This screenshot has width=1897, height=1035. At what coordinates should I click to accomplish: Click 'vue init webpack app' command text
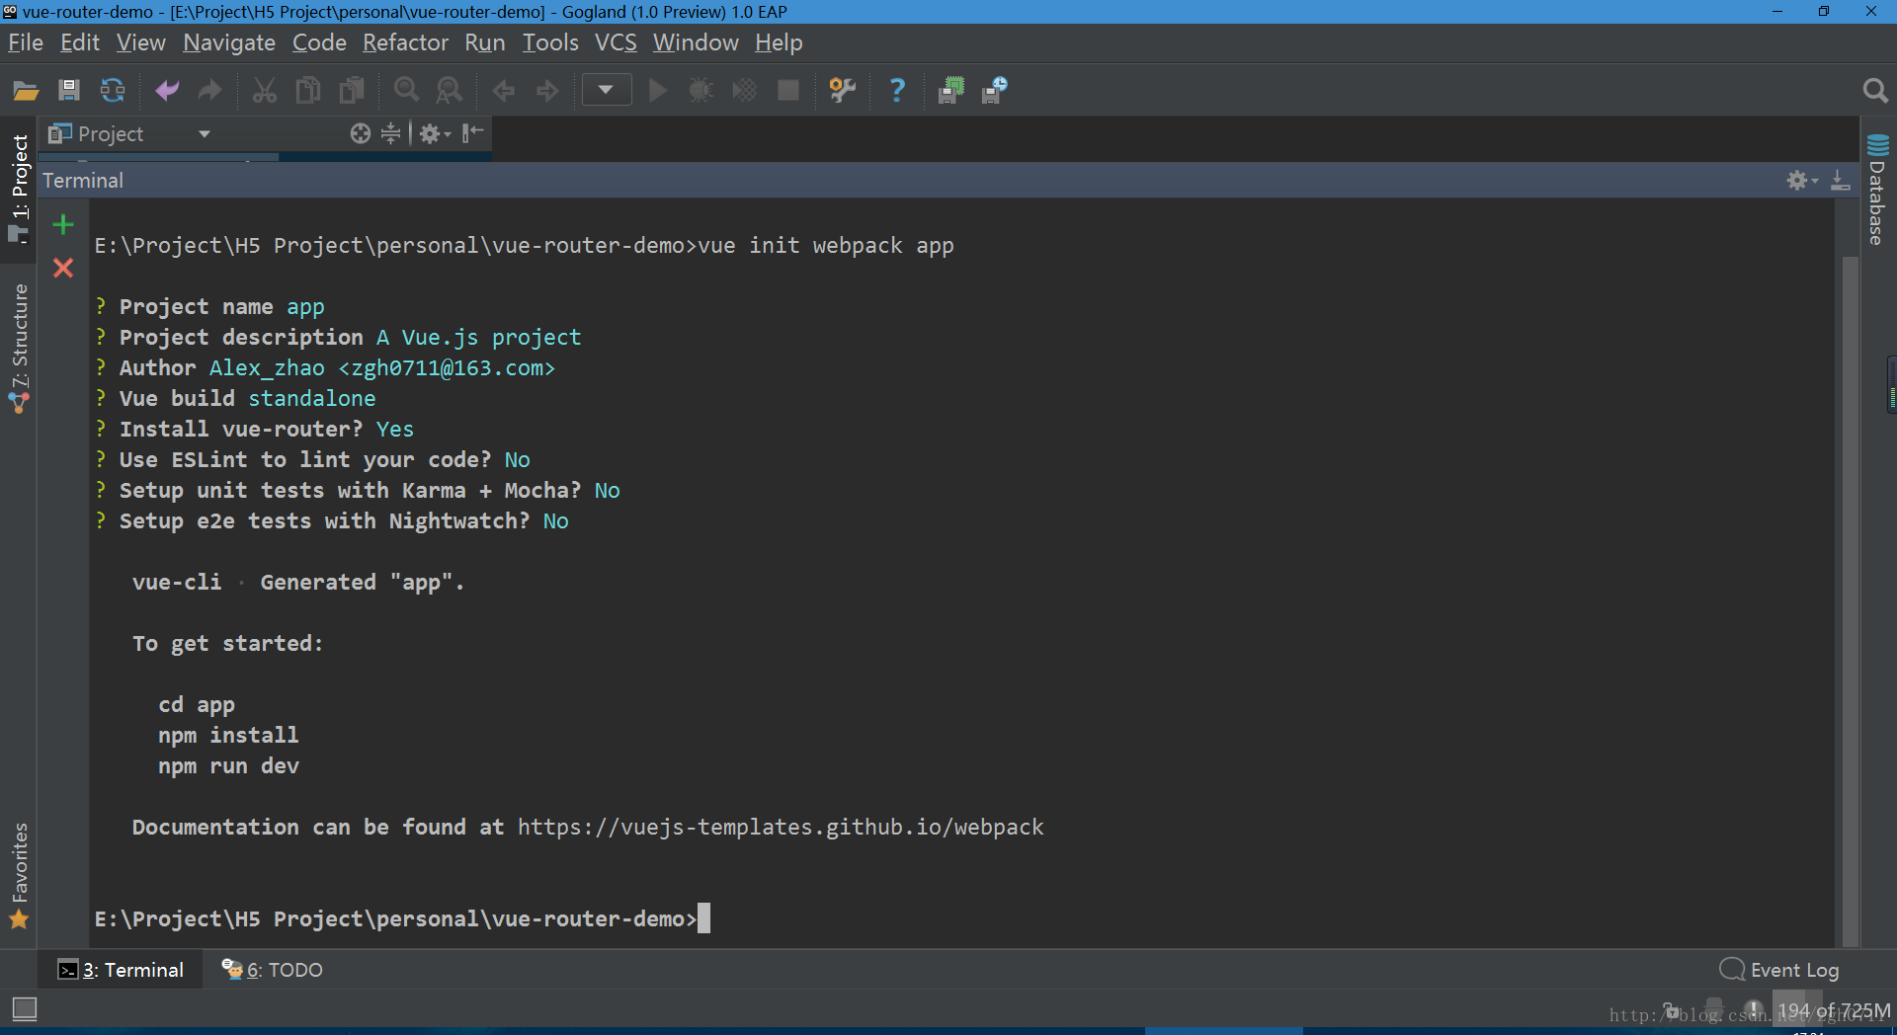point(826,246)
